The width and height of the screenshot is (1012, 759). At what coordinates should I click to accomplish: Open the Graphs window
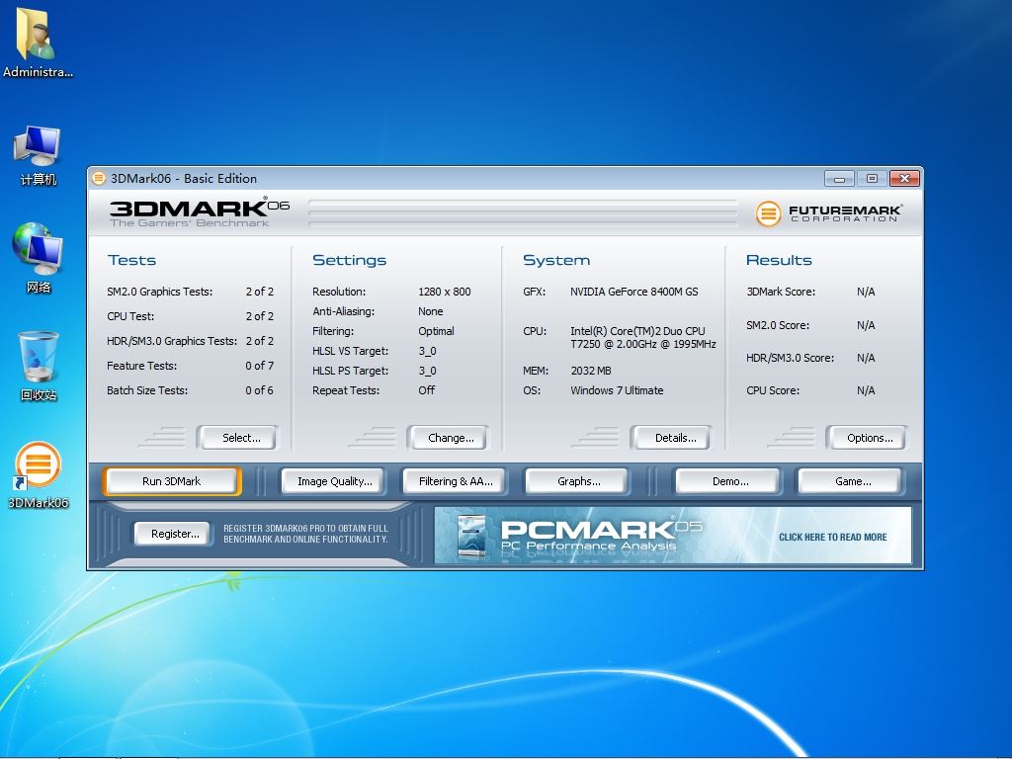point(577,481)
